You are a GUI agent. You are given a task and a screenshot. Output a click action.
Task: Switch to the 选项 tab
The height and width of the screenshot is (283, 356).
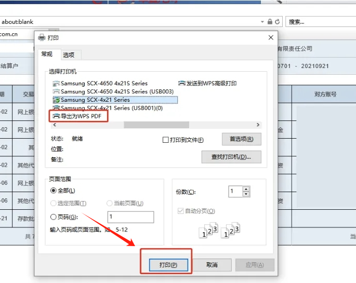click(69, 55)
